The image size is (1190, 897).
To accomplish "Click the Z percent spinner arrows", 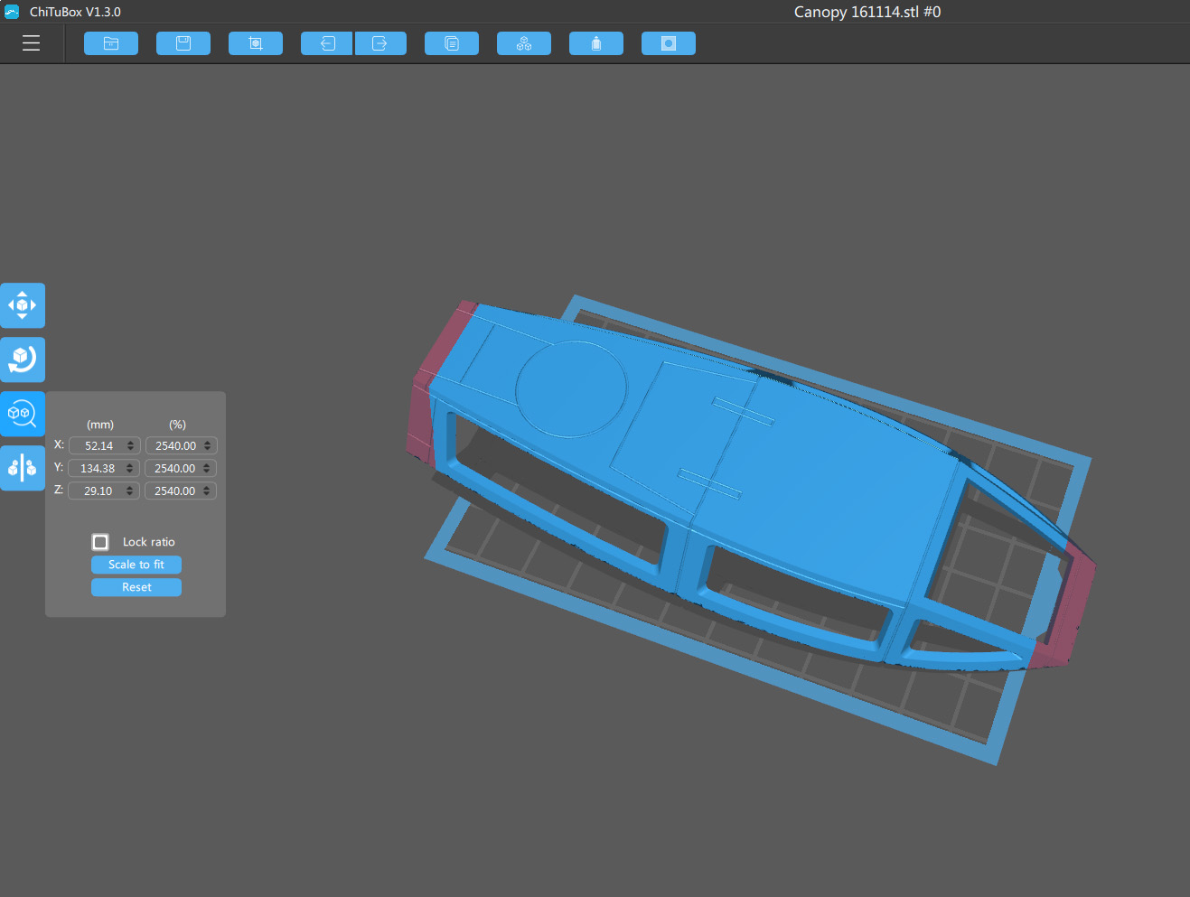I will [x=207, y=491].
